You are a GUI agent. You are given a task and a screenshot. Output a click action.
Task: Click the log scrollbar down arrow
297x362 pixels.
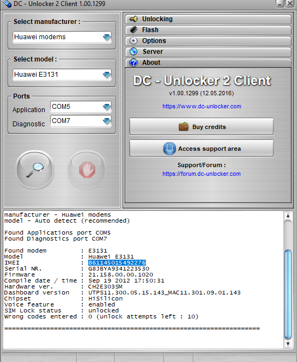[x=288, y=343]
